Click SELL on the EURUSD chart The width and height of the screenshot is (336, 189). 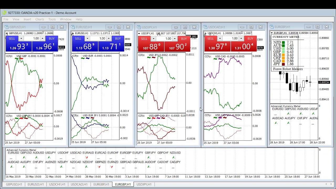click(x=78, y=39)
